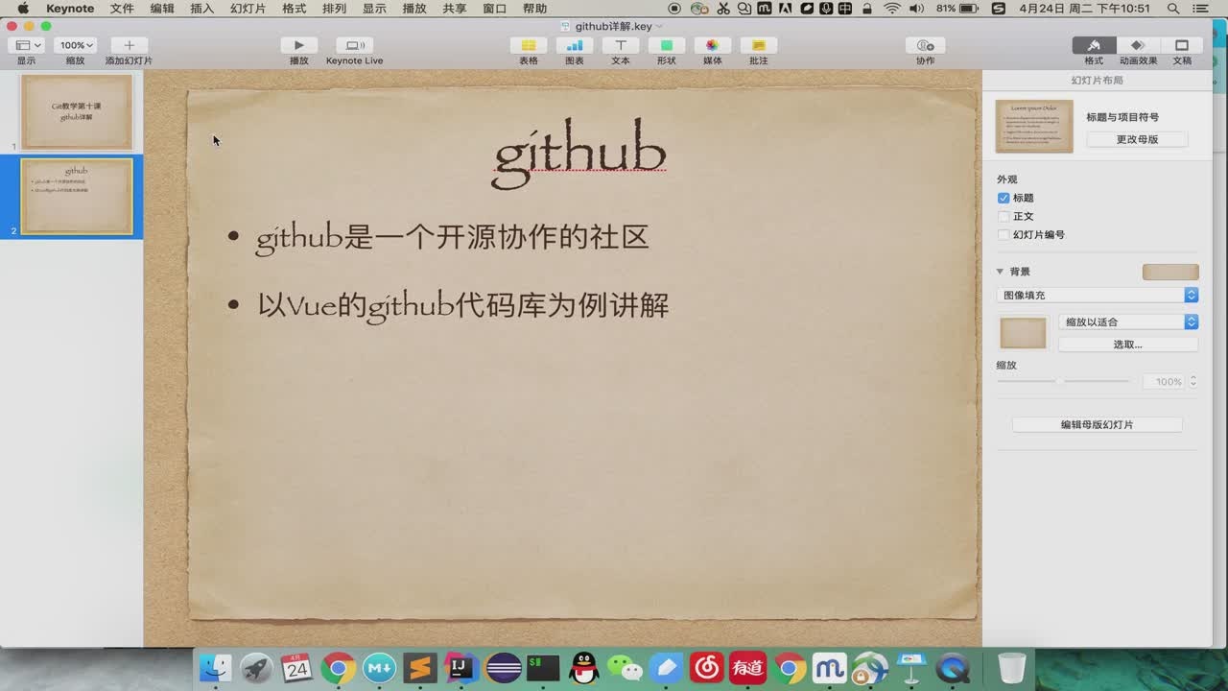
Task: Open the Apple menu
Action: 23,9
